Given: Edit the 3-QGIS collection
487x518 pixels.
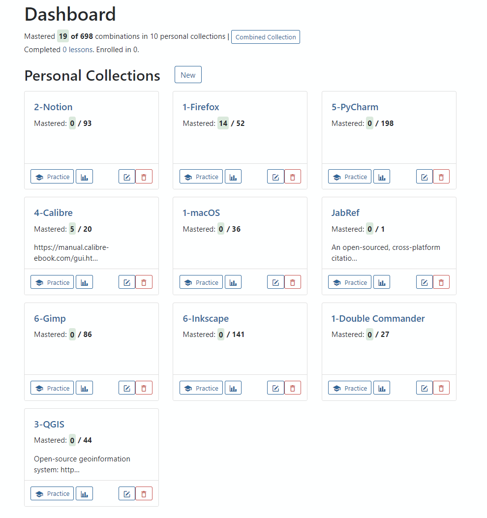Looking at the screenshot, I should [x=127, y=493].
